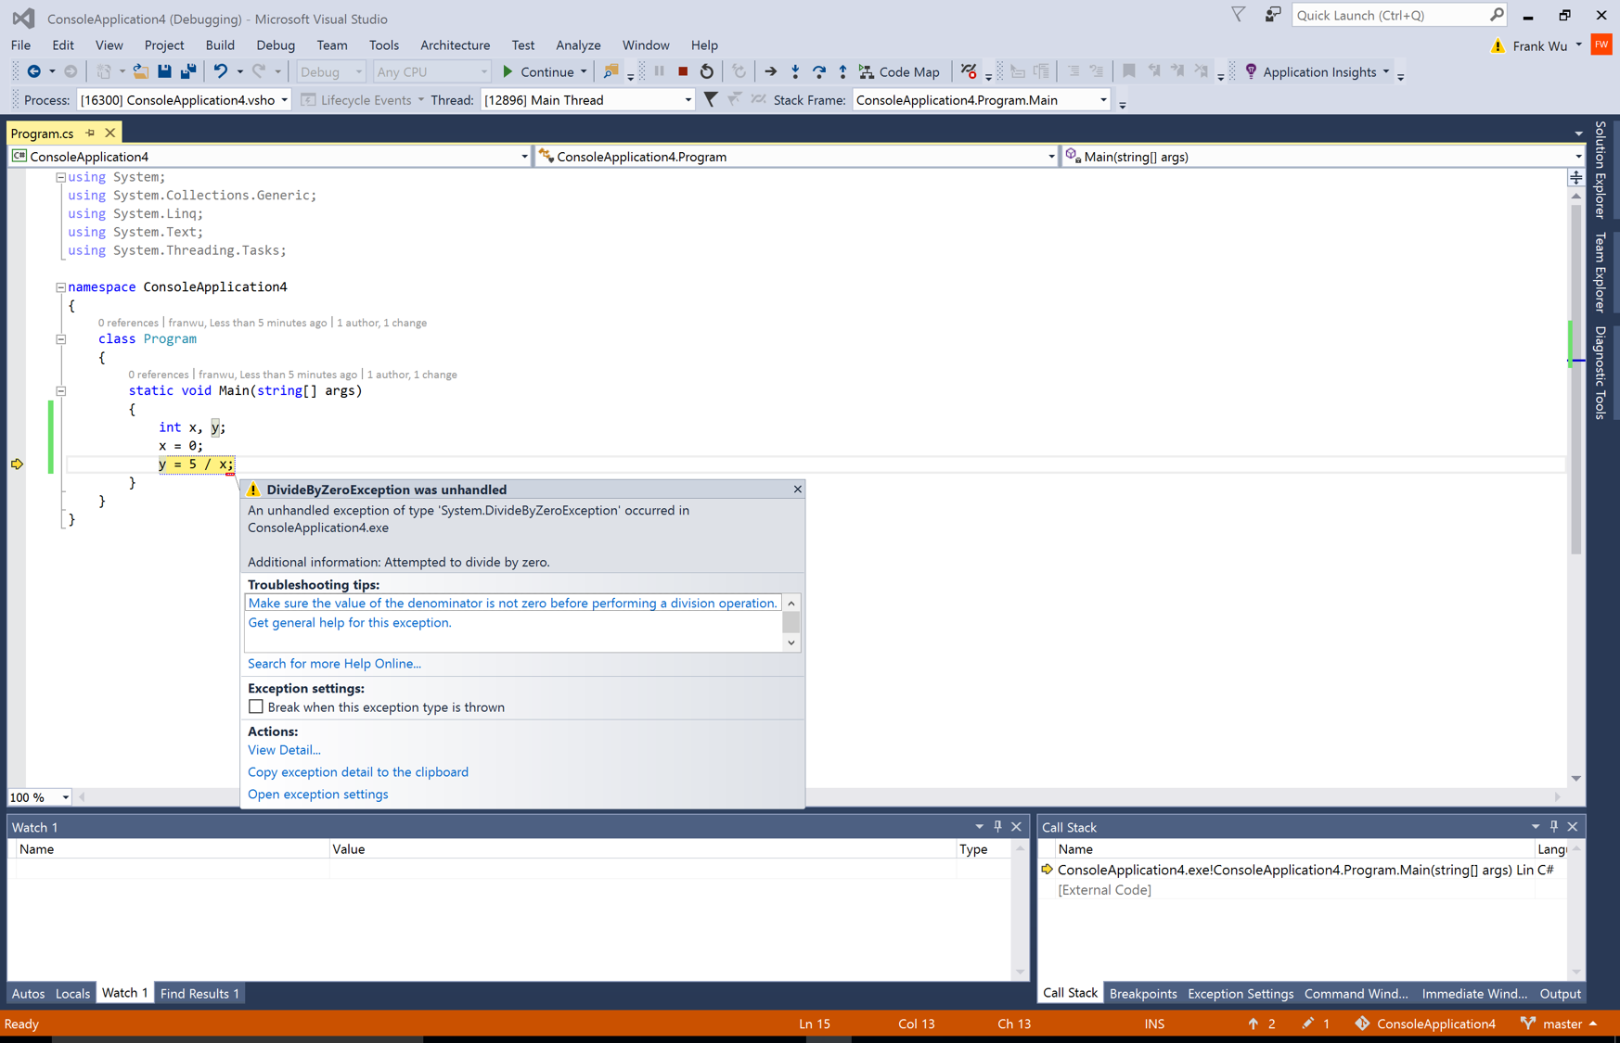
Task: Step over with the curved arrow icon
Action: [x=819, y=71]
